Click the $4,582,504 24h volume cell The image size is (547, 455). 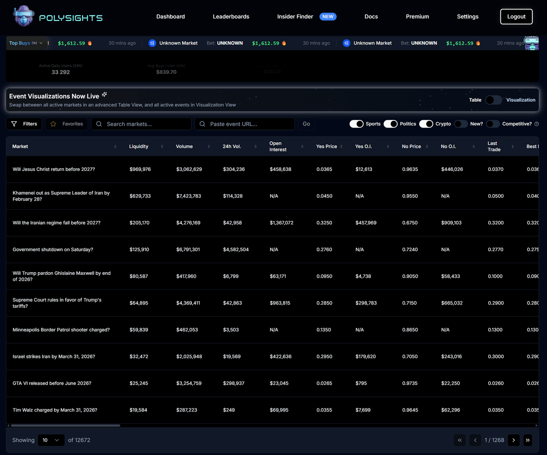(x=236, y=249)
